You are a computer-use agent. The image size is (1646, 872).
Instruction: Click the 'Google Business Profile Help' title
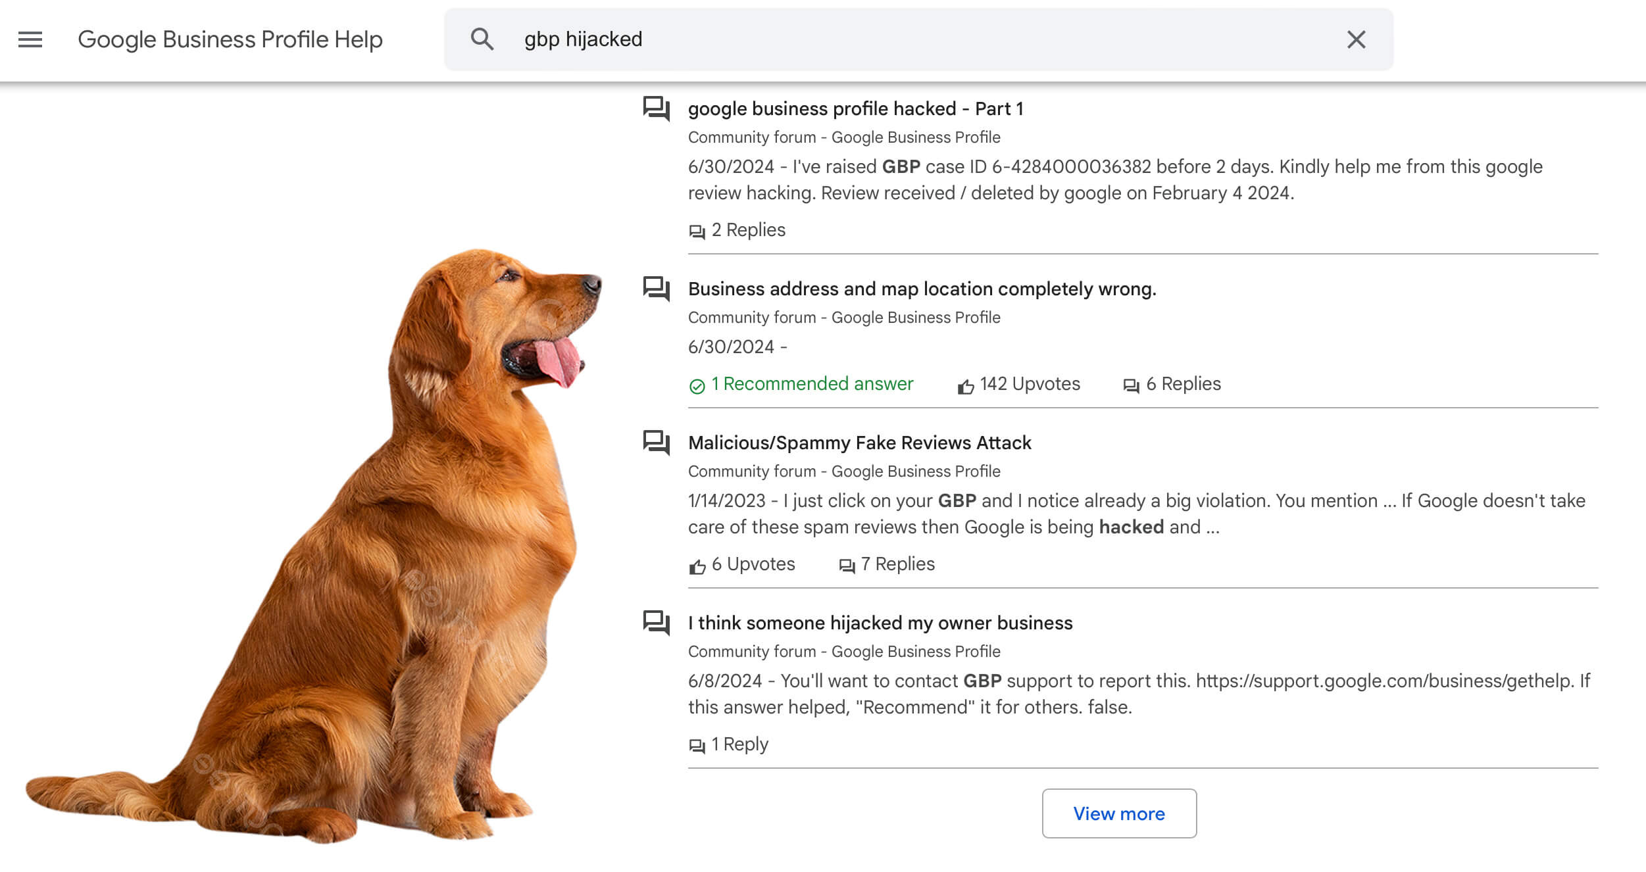(x=230, y=39)
